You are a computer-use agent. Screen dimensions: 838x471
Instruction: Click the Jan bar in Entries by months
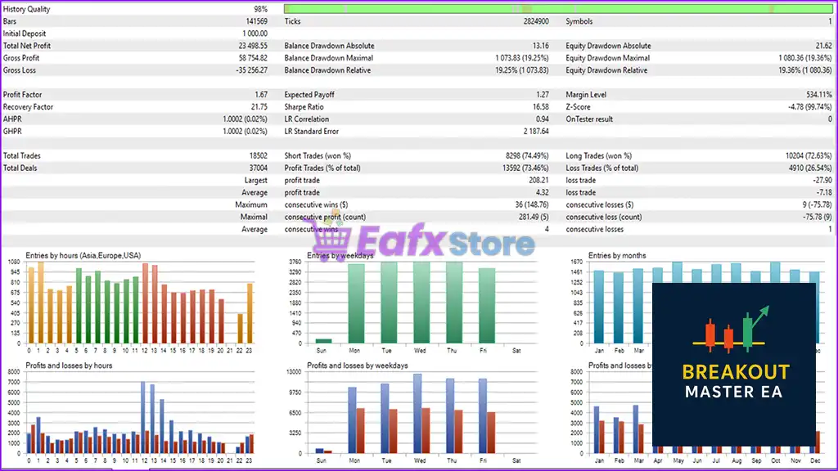[x=599, y=307]
